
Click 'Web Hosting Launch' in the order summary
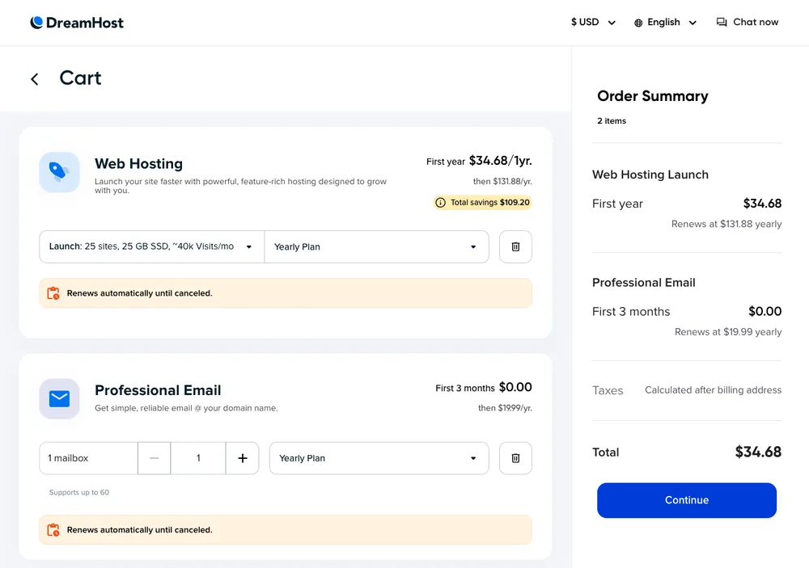[x=650, y=175]
